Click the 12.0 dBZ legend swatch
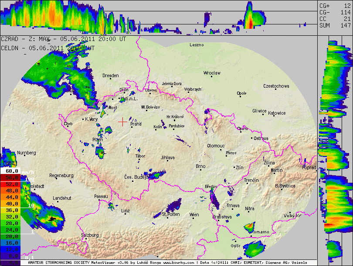 10,249
